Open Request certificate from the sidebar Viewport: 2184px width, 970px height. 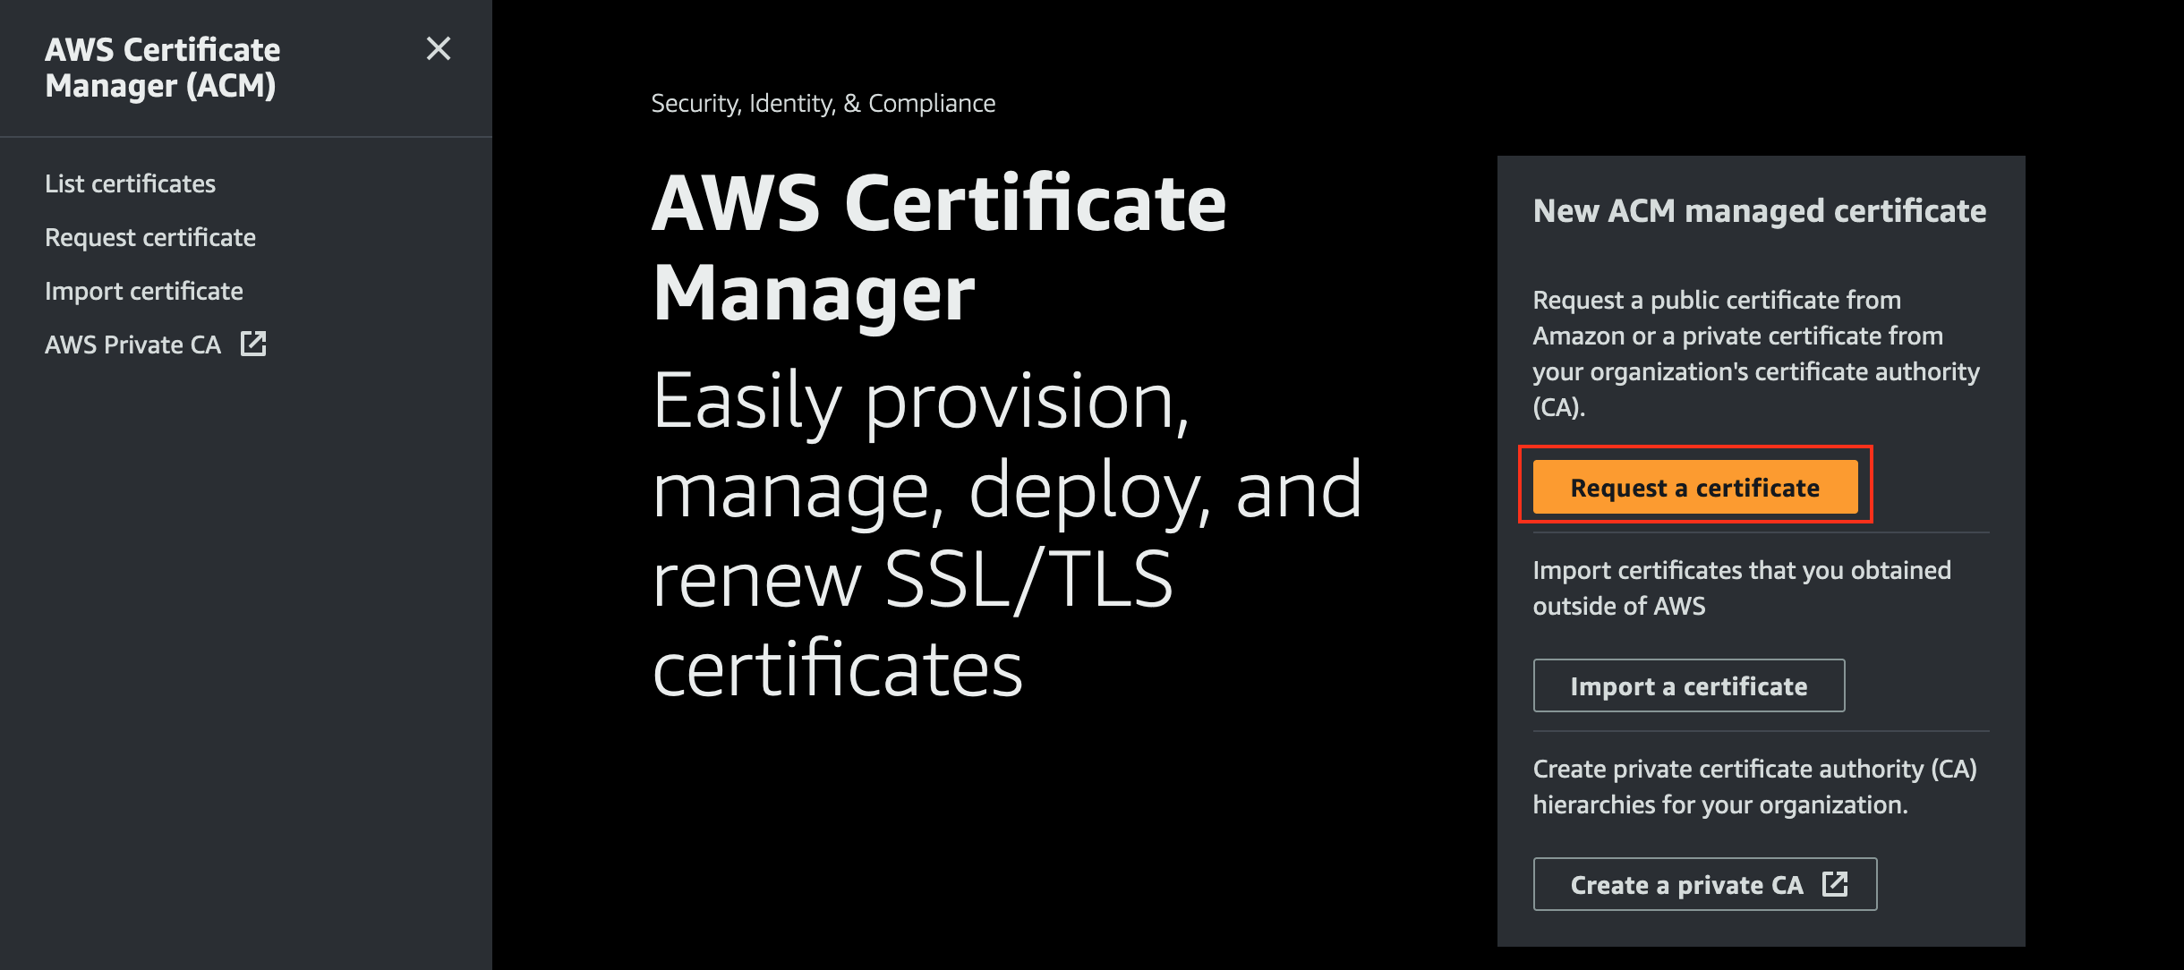(x=149, y=236)
